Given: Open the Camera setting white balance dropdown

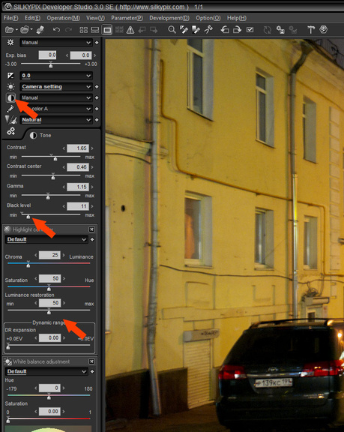Looking at the screenshot, I should tap(56, 86).
